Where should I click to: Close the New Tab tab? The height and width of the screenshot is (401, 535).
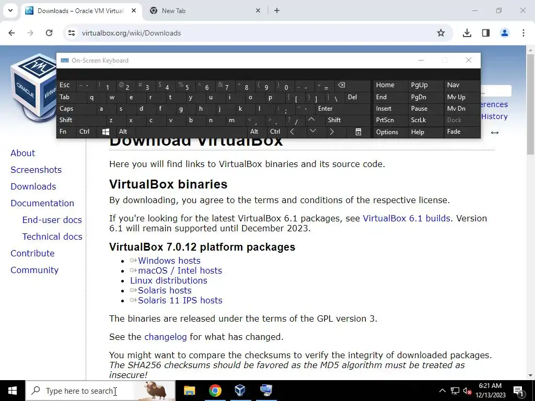[258, 10]
